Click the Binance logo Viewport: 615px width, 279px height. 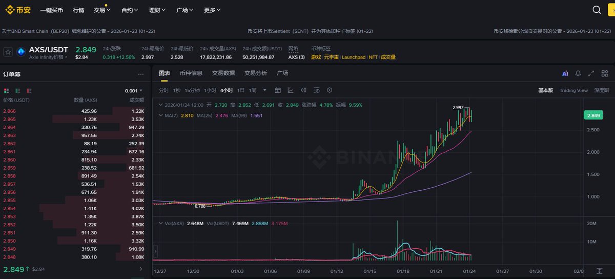17,10
